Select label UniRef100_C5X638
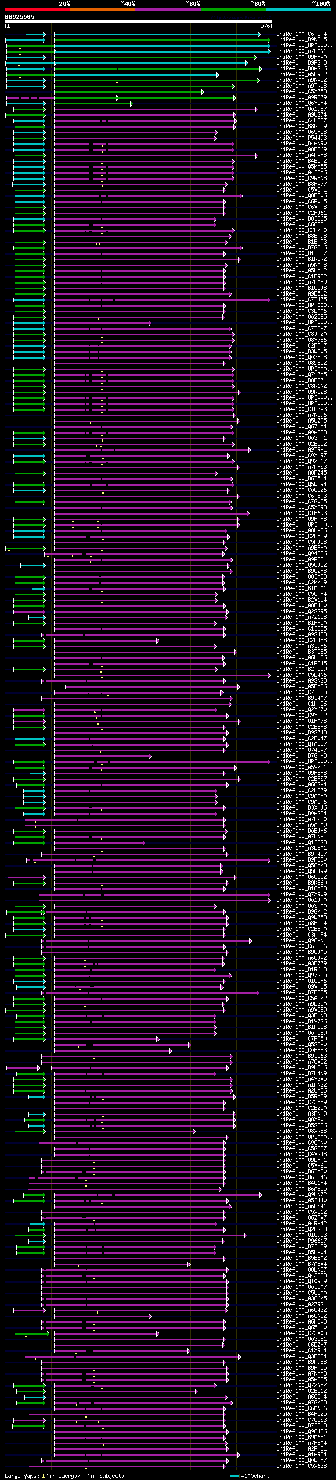 301,1466
